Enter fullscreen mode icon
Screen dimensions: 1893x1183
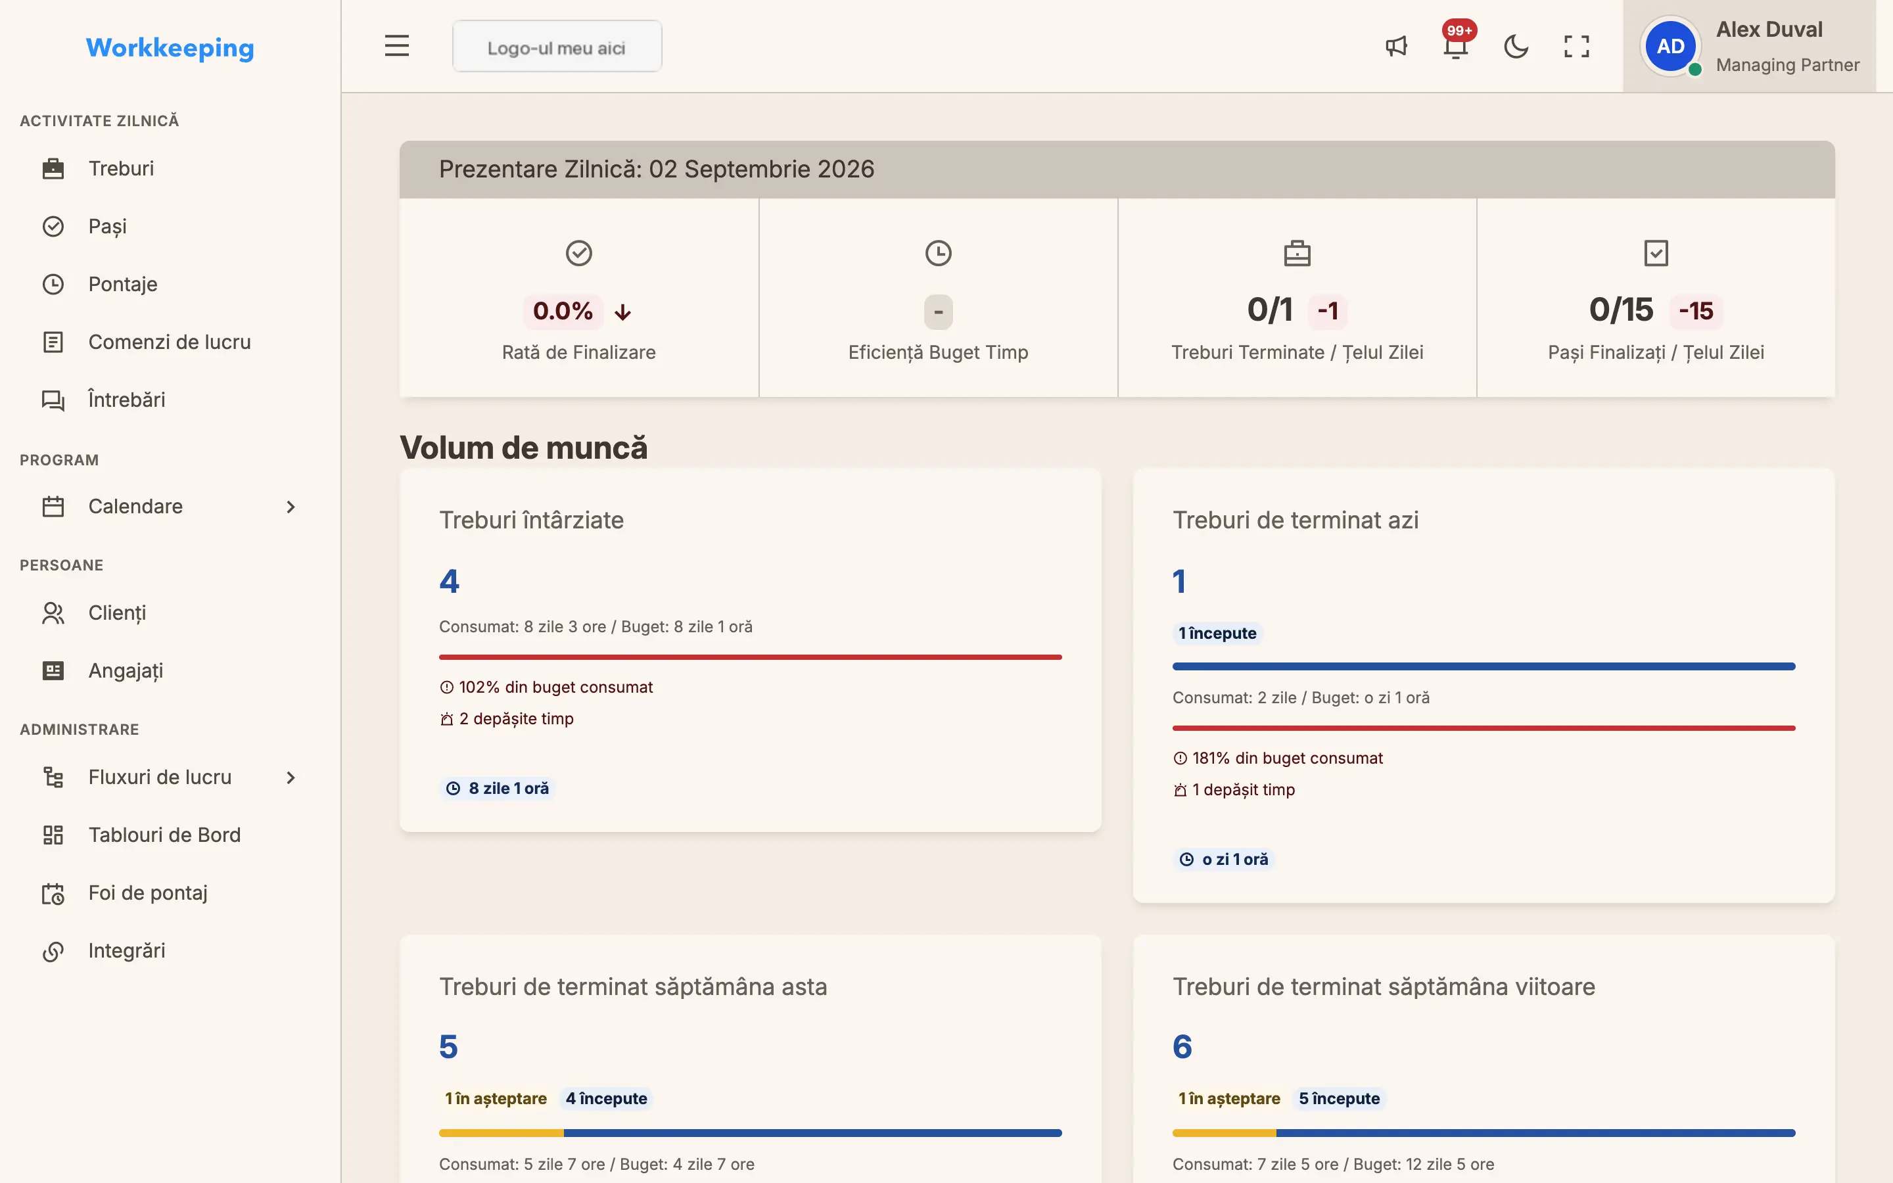1576,46
